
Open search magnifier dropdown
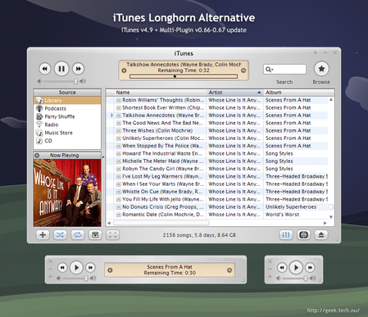pos(269,70)
